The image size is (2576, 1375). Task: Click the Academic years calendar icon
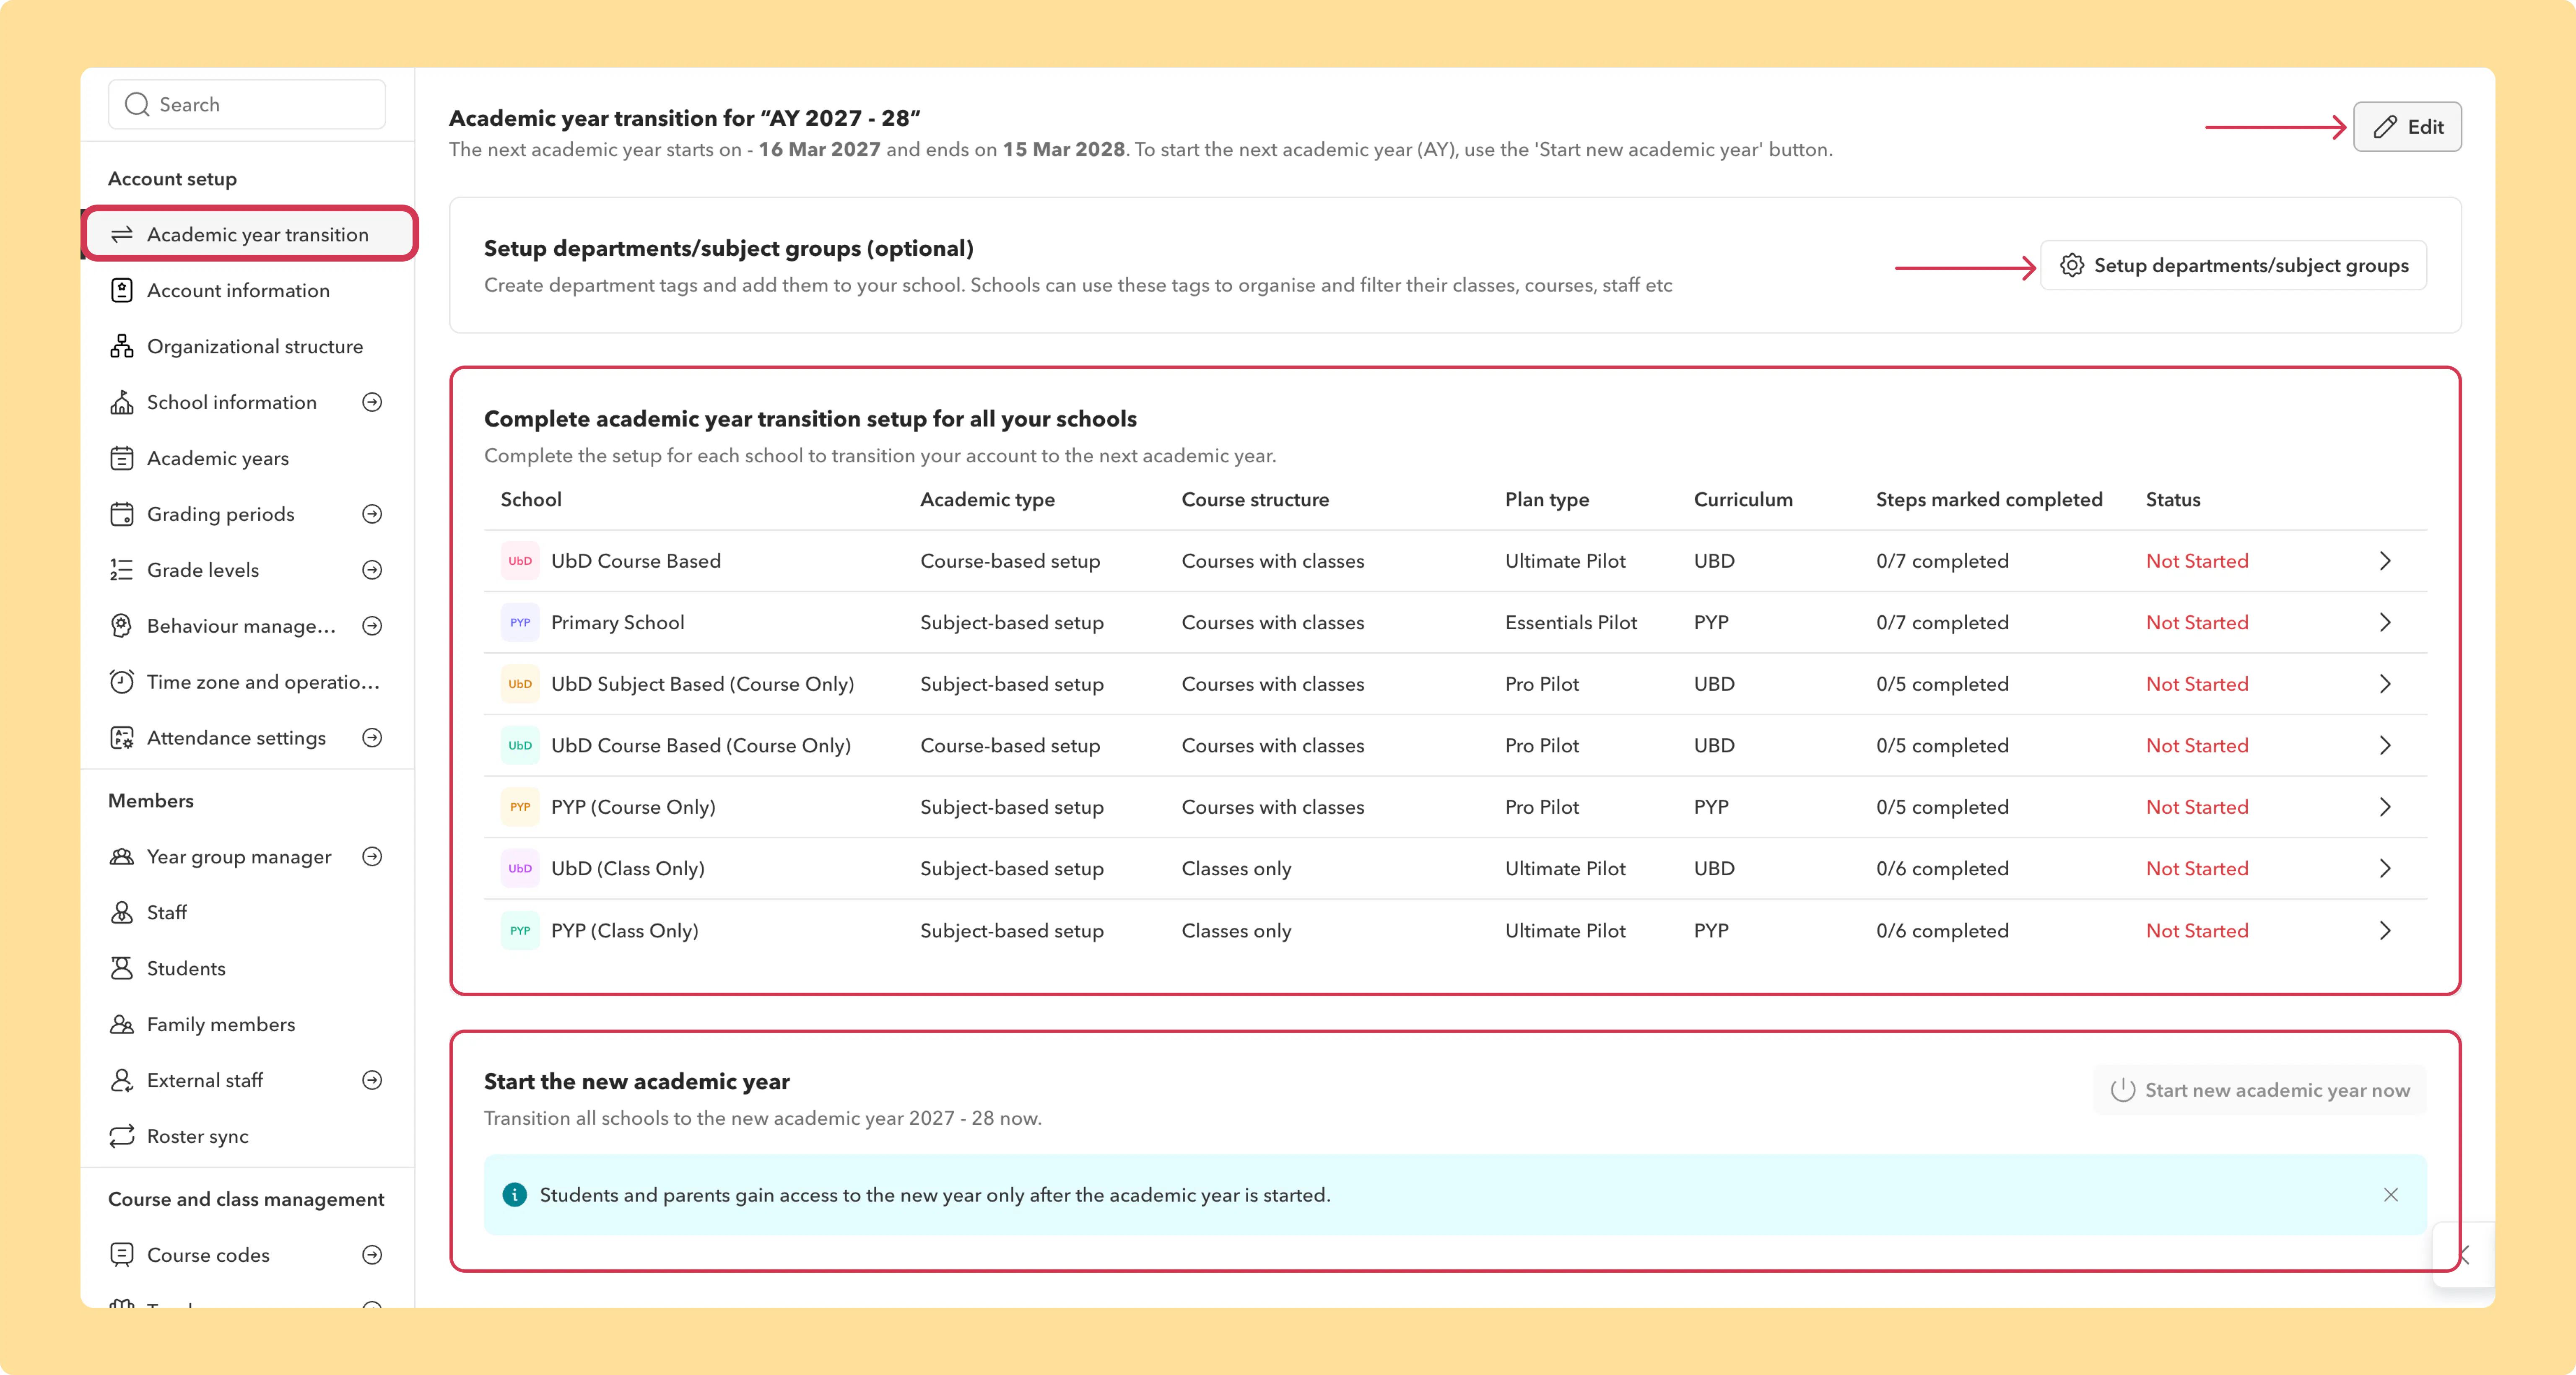point(122,458)
